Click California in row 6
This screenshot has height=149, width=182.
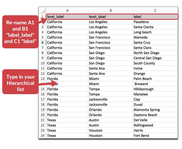67,43
